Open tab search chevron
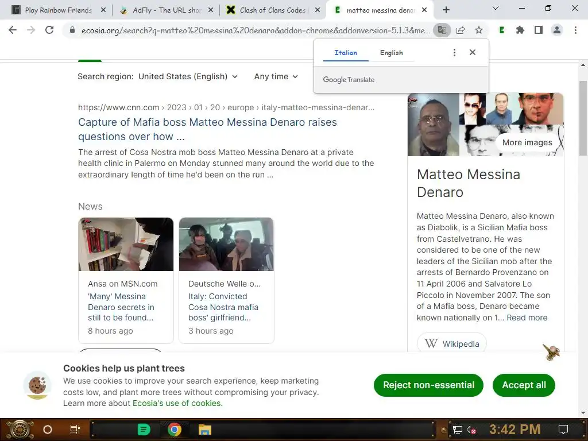 [x=496, y=8]
